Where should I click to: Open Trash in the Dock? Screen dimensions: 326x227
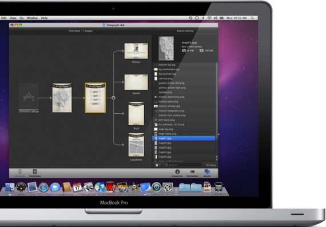point(218,187)
